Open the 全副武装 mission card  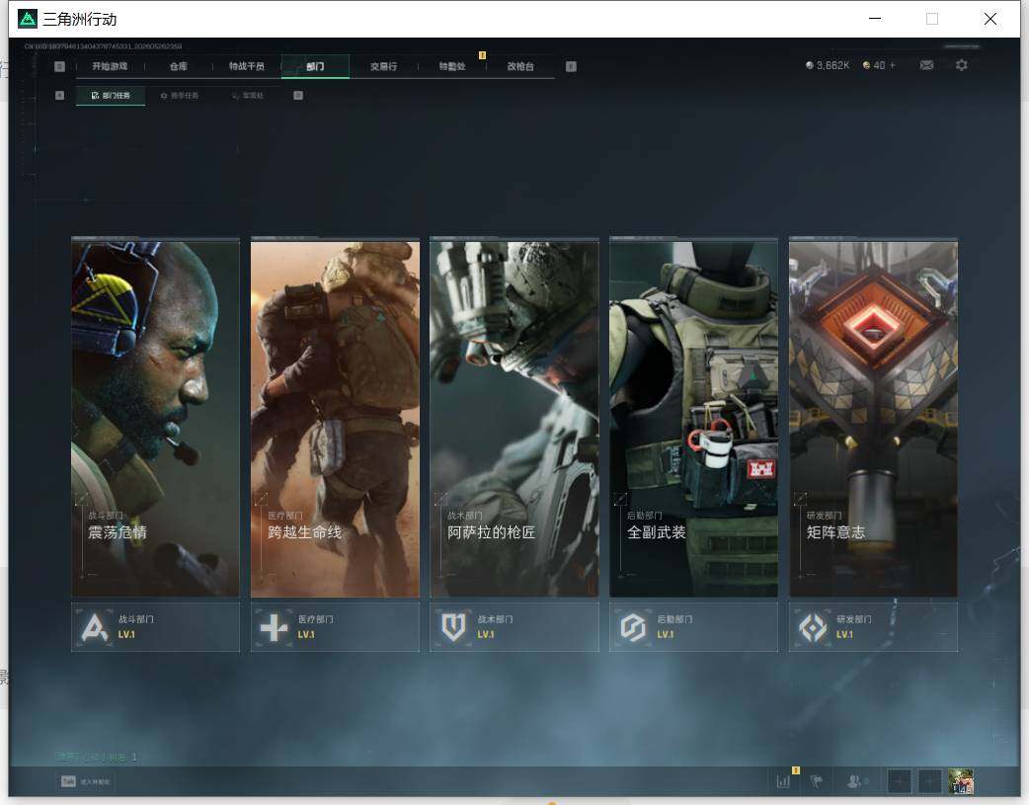pyautogui.click(x=693, y=418)
